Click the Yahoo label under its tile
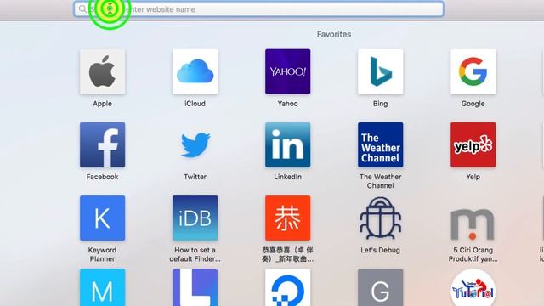Screen dimensions: 544x306 [287, 104]
